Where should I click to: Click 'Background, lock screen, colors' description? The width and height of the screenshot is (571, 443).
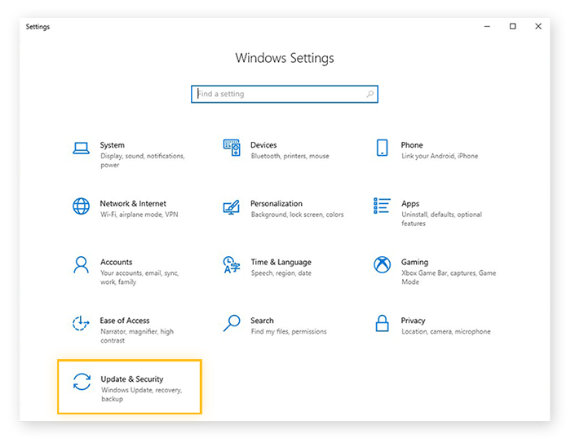[x=297, y=215]
